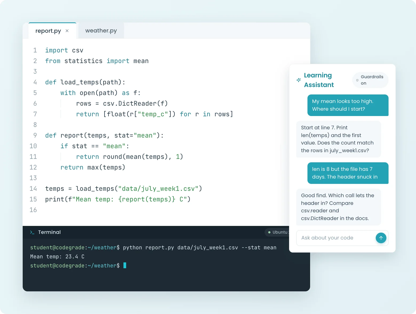Viewport: 416px width, 314px height.
Task: Click line number 1 in the gutter
Action: click(x=35, y=50)
